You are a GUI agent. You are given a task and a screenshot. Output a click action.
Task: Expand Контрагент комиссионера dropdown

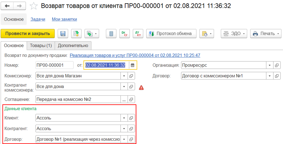tap(124, 87)
